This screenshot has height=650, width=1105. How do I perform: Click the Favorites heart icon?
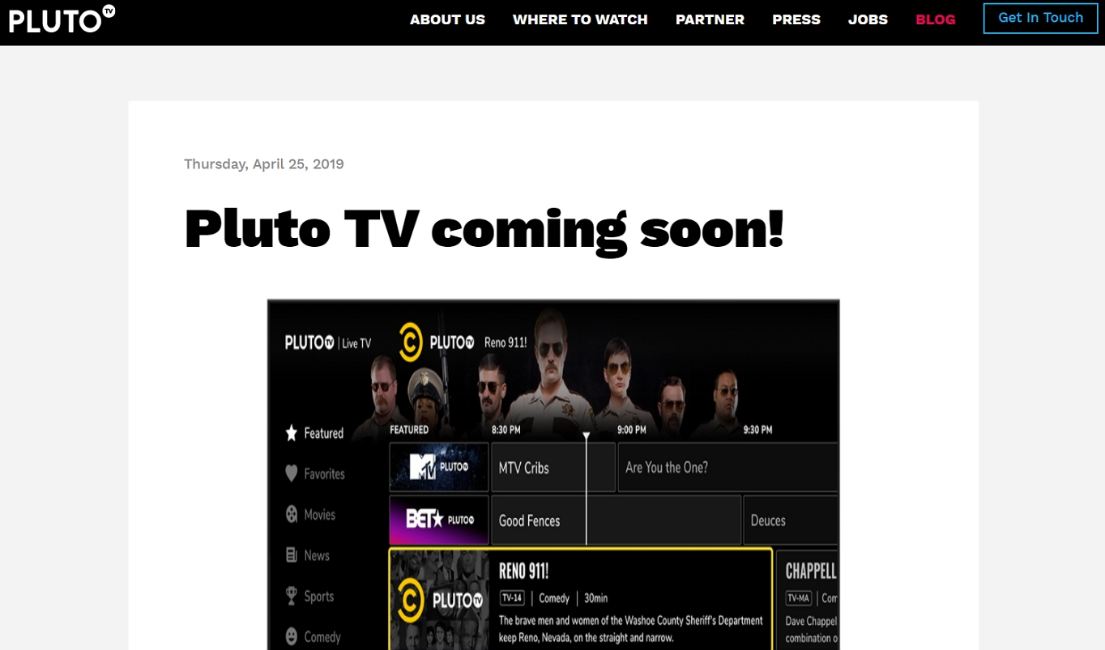tap(292, 474)
